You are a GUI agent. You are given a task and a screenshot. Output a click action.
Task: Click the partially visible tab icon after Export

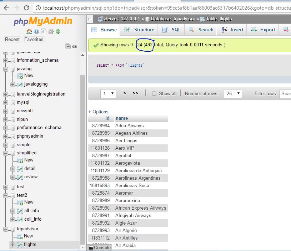point(285,30)
